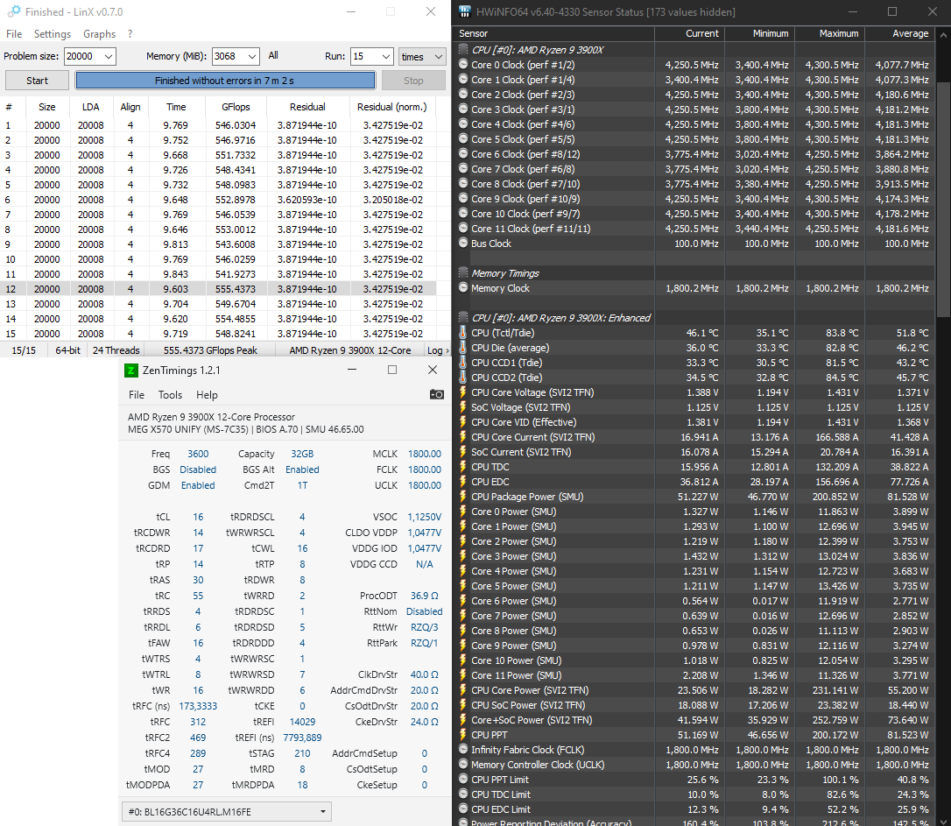Click the Start button in LinX
The width and height of the screenshot is (951, 826).
(x=37, y=80)
